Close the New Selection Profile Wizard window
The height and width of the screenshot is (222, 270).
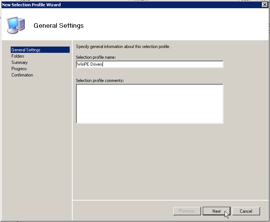tap(264, 5)
